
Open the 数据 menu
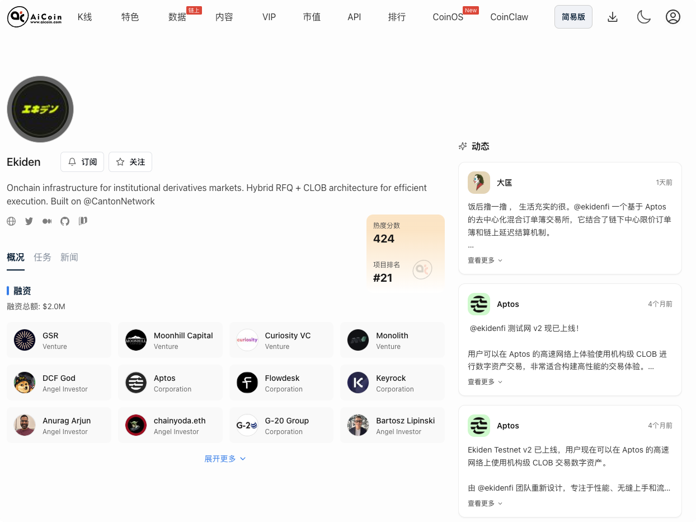coord(177,17)
